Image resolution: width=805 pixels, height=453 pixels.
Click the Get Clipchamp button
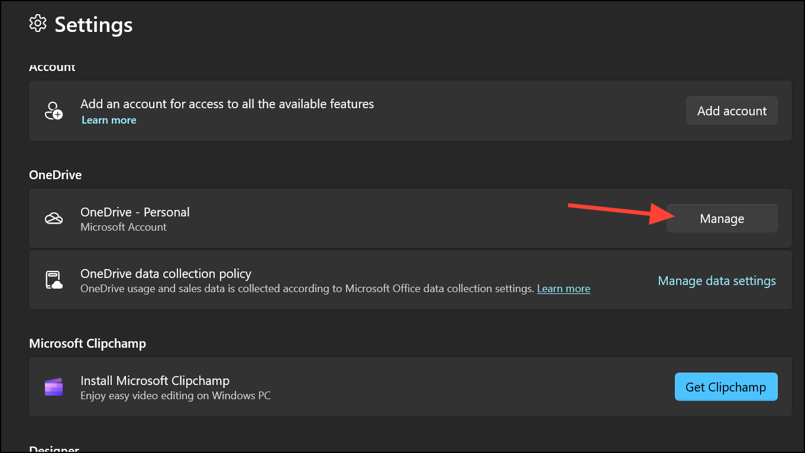[x=726, y=387]
